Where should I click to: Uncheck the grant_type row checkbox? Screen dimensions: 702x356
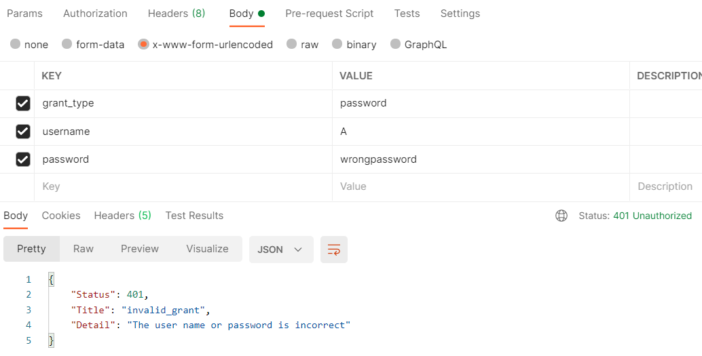pos(23,104)
